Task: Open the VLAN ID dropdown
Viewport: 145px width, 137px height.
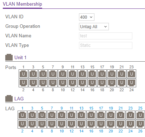Action: coord(87,17)
